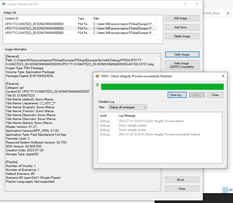Select first SONICMANIA row in Image List

point(80,24)
